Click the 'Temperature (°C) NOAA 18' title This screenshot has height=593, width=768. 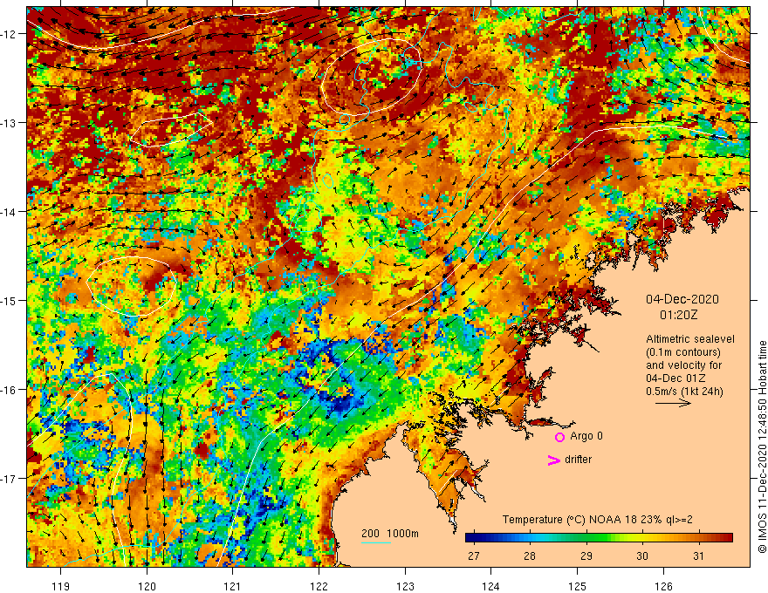pos(569,520)
